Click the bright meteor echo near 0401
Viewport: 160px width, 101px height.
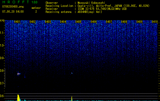coord(19,74)
